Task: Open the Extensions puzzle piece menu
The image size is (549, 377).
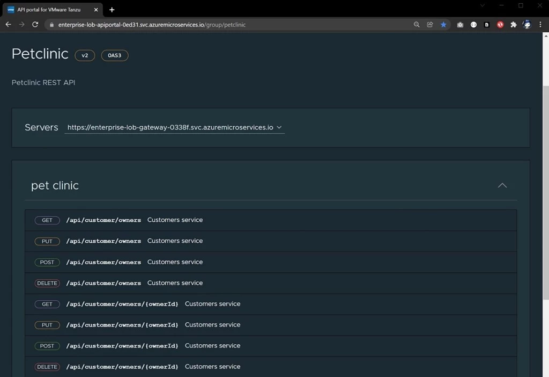Action: point(513,25)
